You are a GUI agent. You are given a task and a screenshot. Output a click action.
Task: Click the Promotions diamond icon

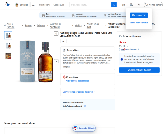(x=64, y=77)
